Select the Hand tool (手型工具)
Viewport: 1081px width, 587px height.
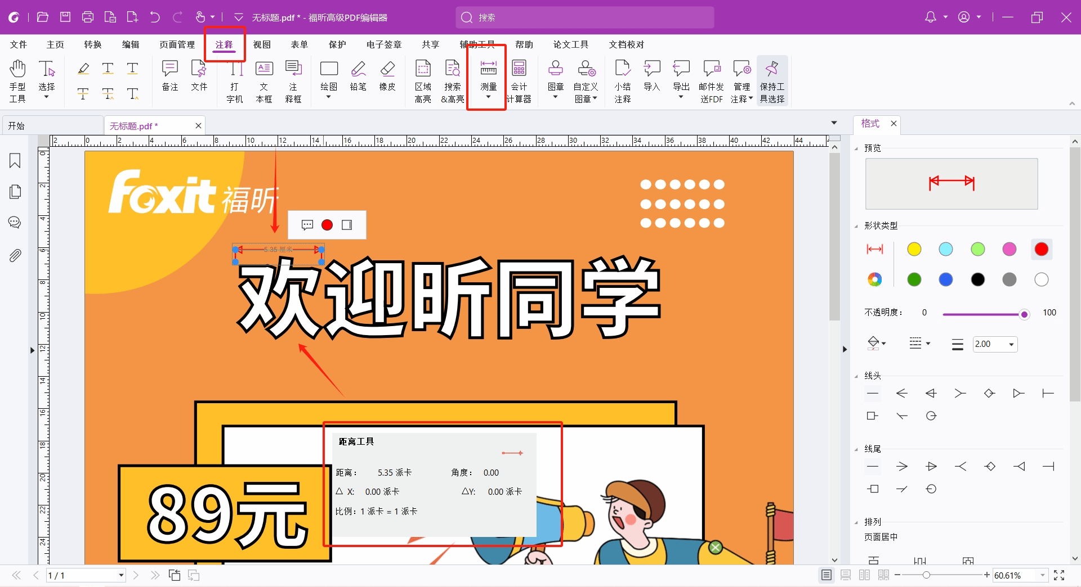pyautogui.click(x=17, y=81)
